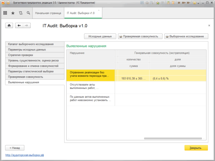Go forward with the right arrow
215x161 pixels.
click(26, 26)
